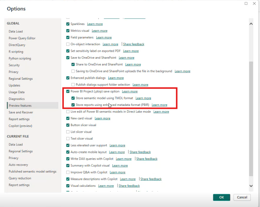Enable background upload to OneDrive checkbox
This screenshot has width=260, height=207.
click(73, 71)
